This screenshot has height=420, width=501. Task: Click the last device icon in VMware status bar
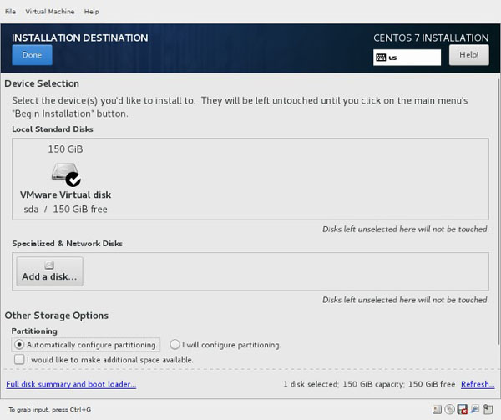coord(488,409)
